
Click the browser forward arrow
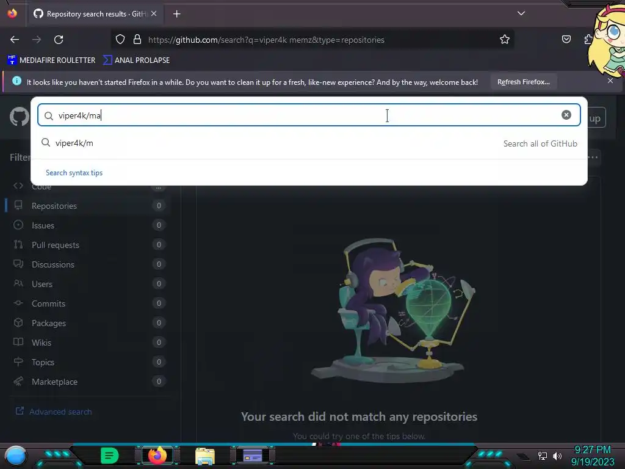tap(37, 40)
